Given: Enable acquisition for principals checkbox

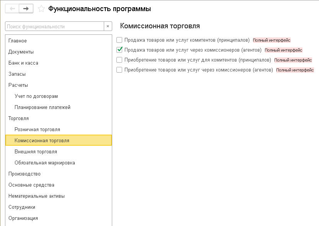Looking at the screenshot, I should [119, 60].
